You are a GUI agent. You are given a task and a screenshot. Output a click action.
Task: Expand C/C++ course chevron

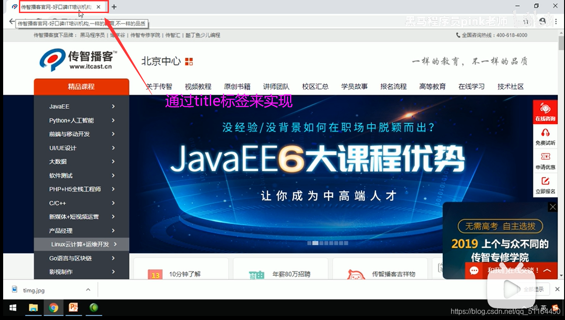(x=113, y=203)
